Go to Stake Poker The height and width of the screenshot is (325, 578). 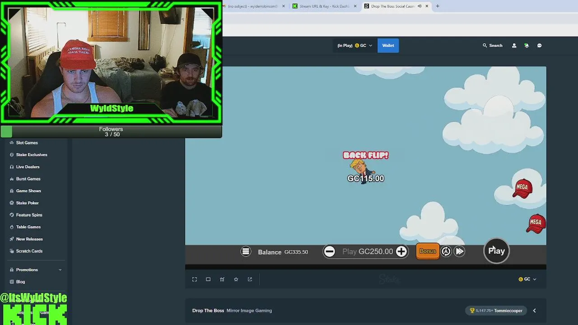28,203
